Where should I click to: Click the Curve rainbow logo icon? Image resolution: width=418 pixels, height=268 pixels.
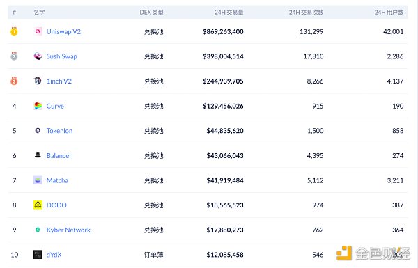38,106
